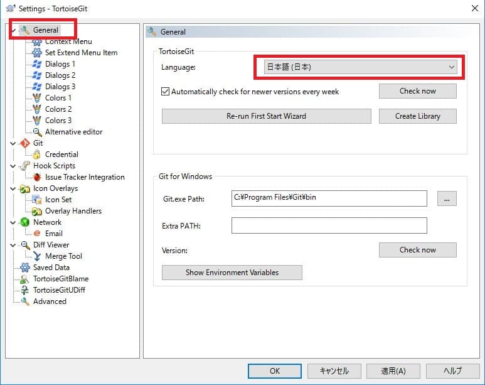Click the Git diamond icon in tree
The image size is (485, 385).
pyautogui.click(x=25, y=143)
